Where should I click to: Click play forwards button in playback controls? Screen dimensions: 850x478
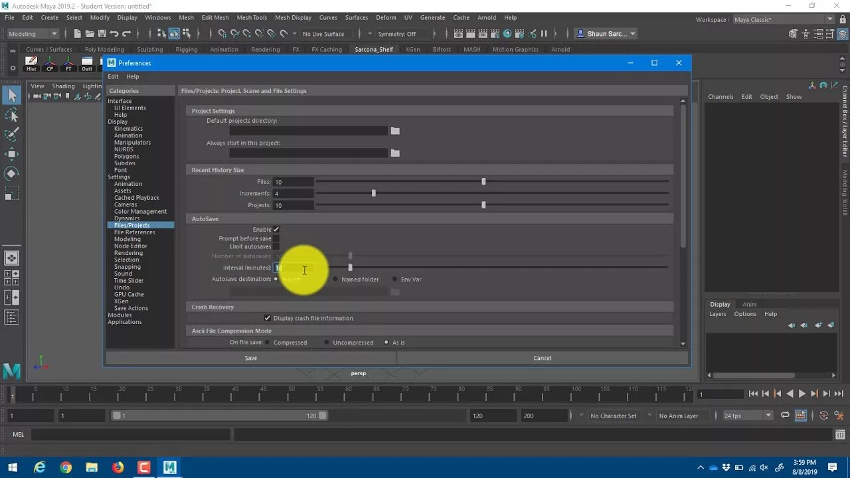click(x=802, y=394)
